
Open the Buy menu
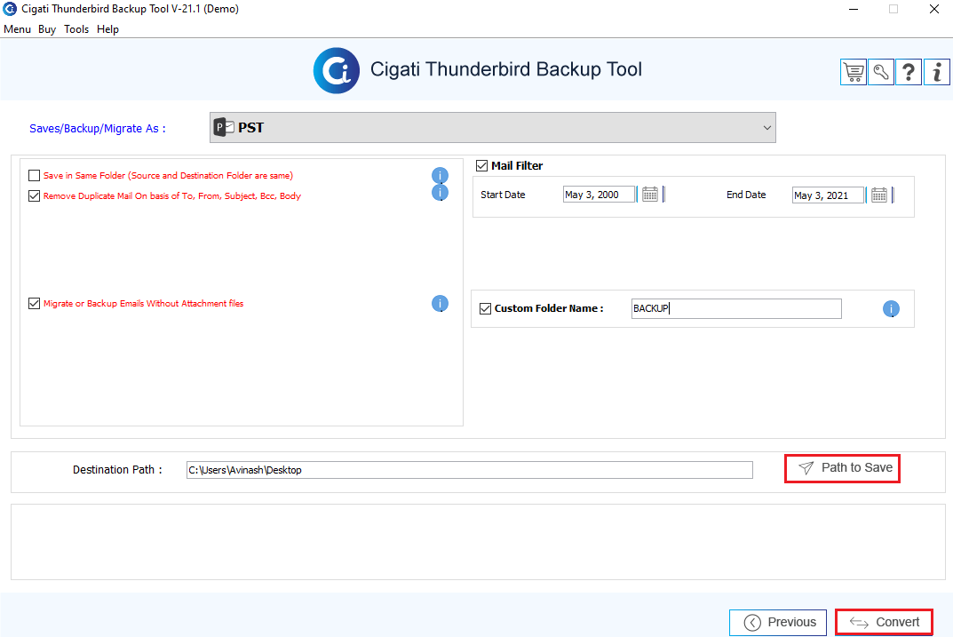click(47, 29)
